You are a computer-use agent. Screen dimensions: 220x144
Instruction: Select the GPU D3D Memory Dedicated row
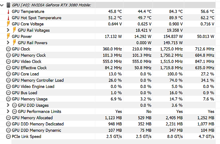pyautogui.click(x=38, y=124)
